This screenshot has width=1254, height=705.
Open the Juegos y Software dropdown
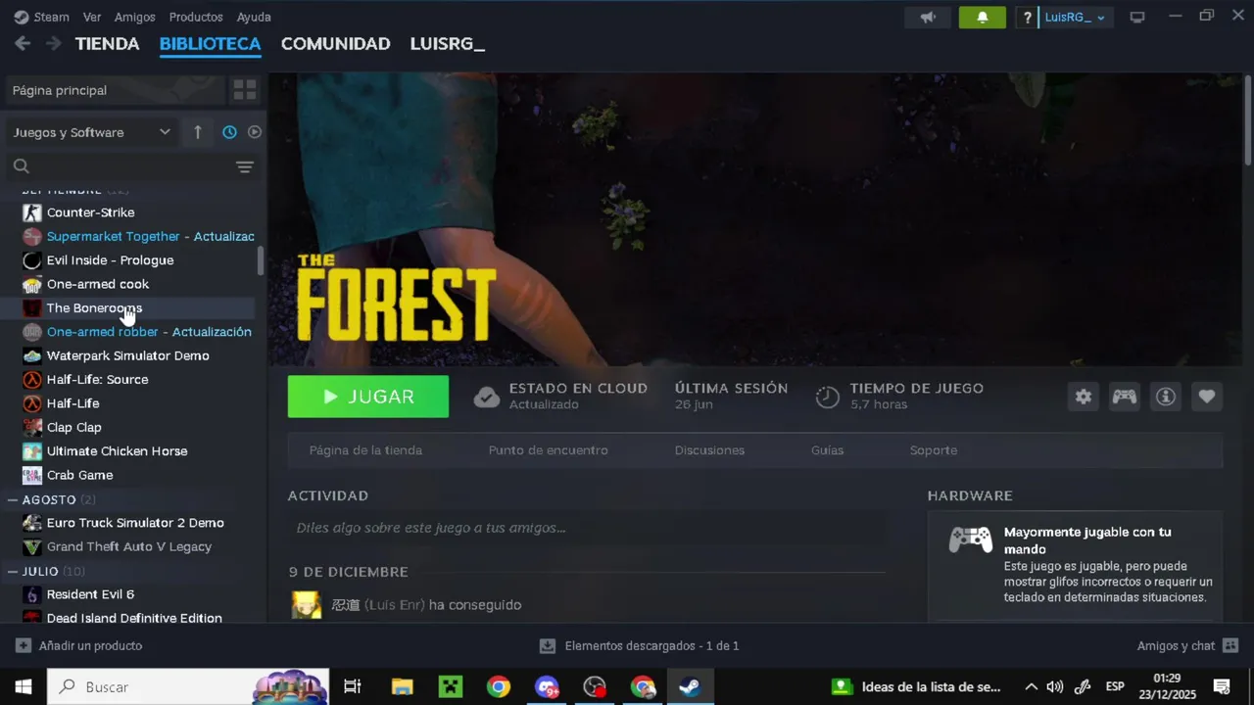tap(92, 132)
